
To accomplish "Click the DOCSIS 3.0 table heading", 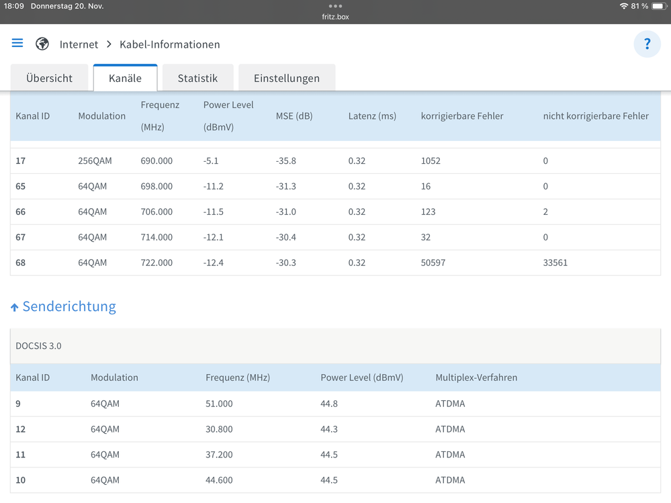I will [38, 346].
